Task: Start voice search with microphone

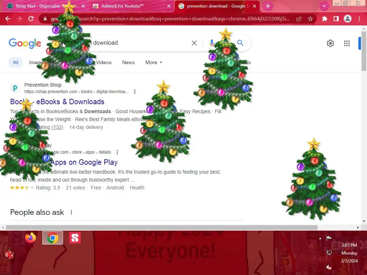Action: pyautogui.click(x=211, y=43)
